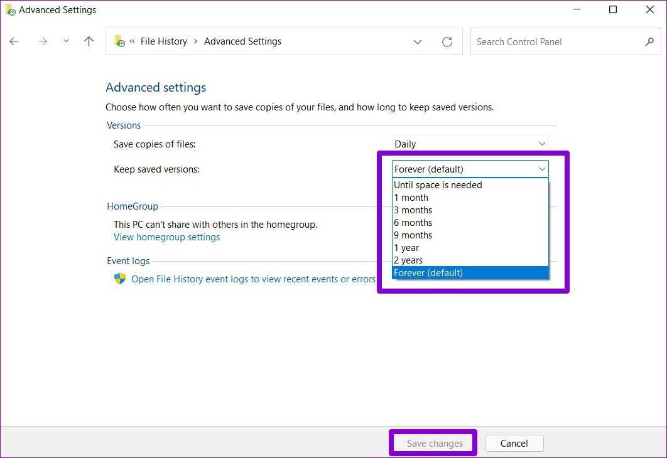
Task: Click the shield icon beside event logs
Action: coord(120,279)
